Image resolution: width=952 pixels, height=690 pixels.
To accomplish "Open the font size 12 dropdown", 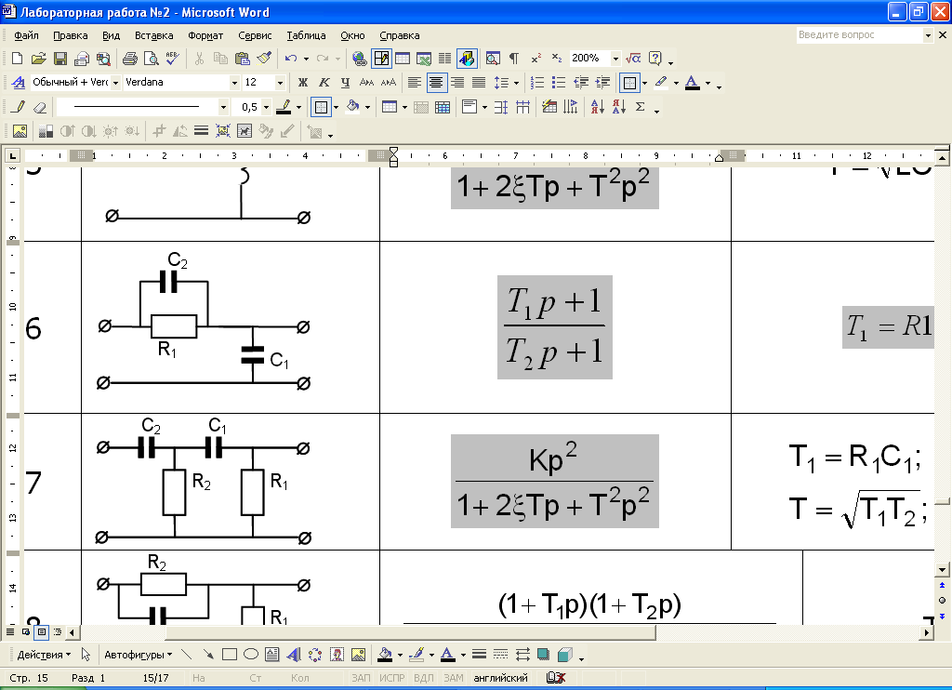I will point(280,83).
